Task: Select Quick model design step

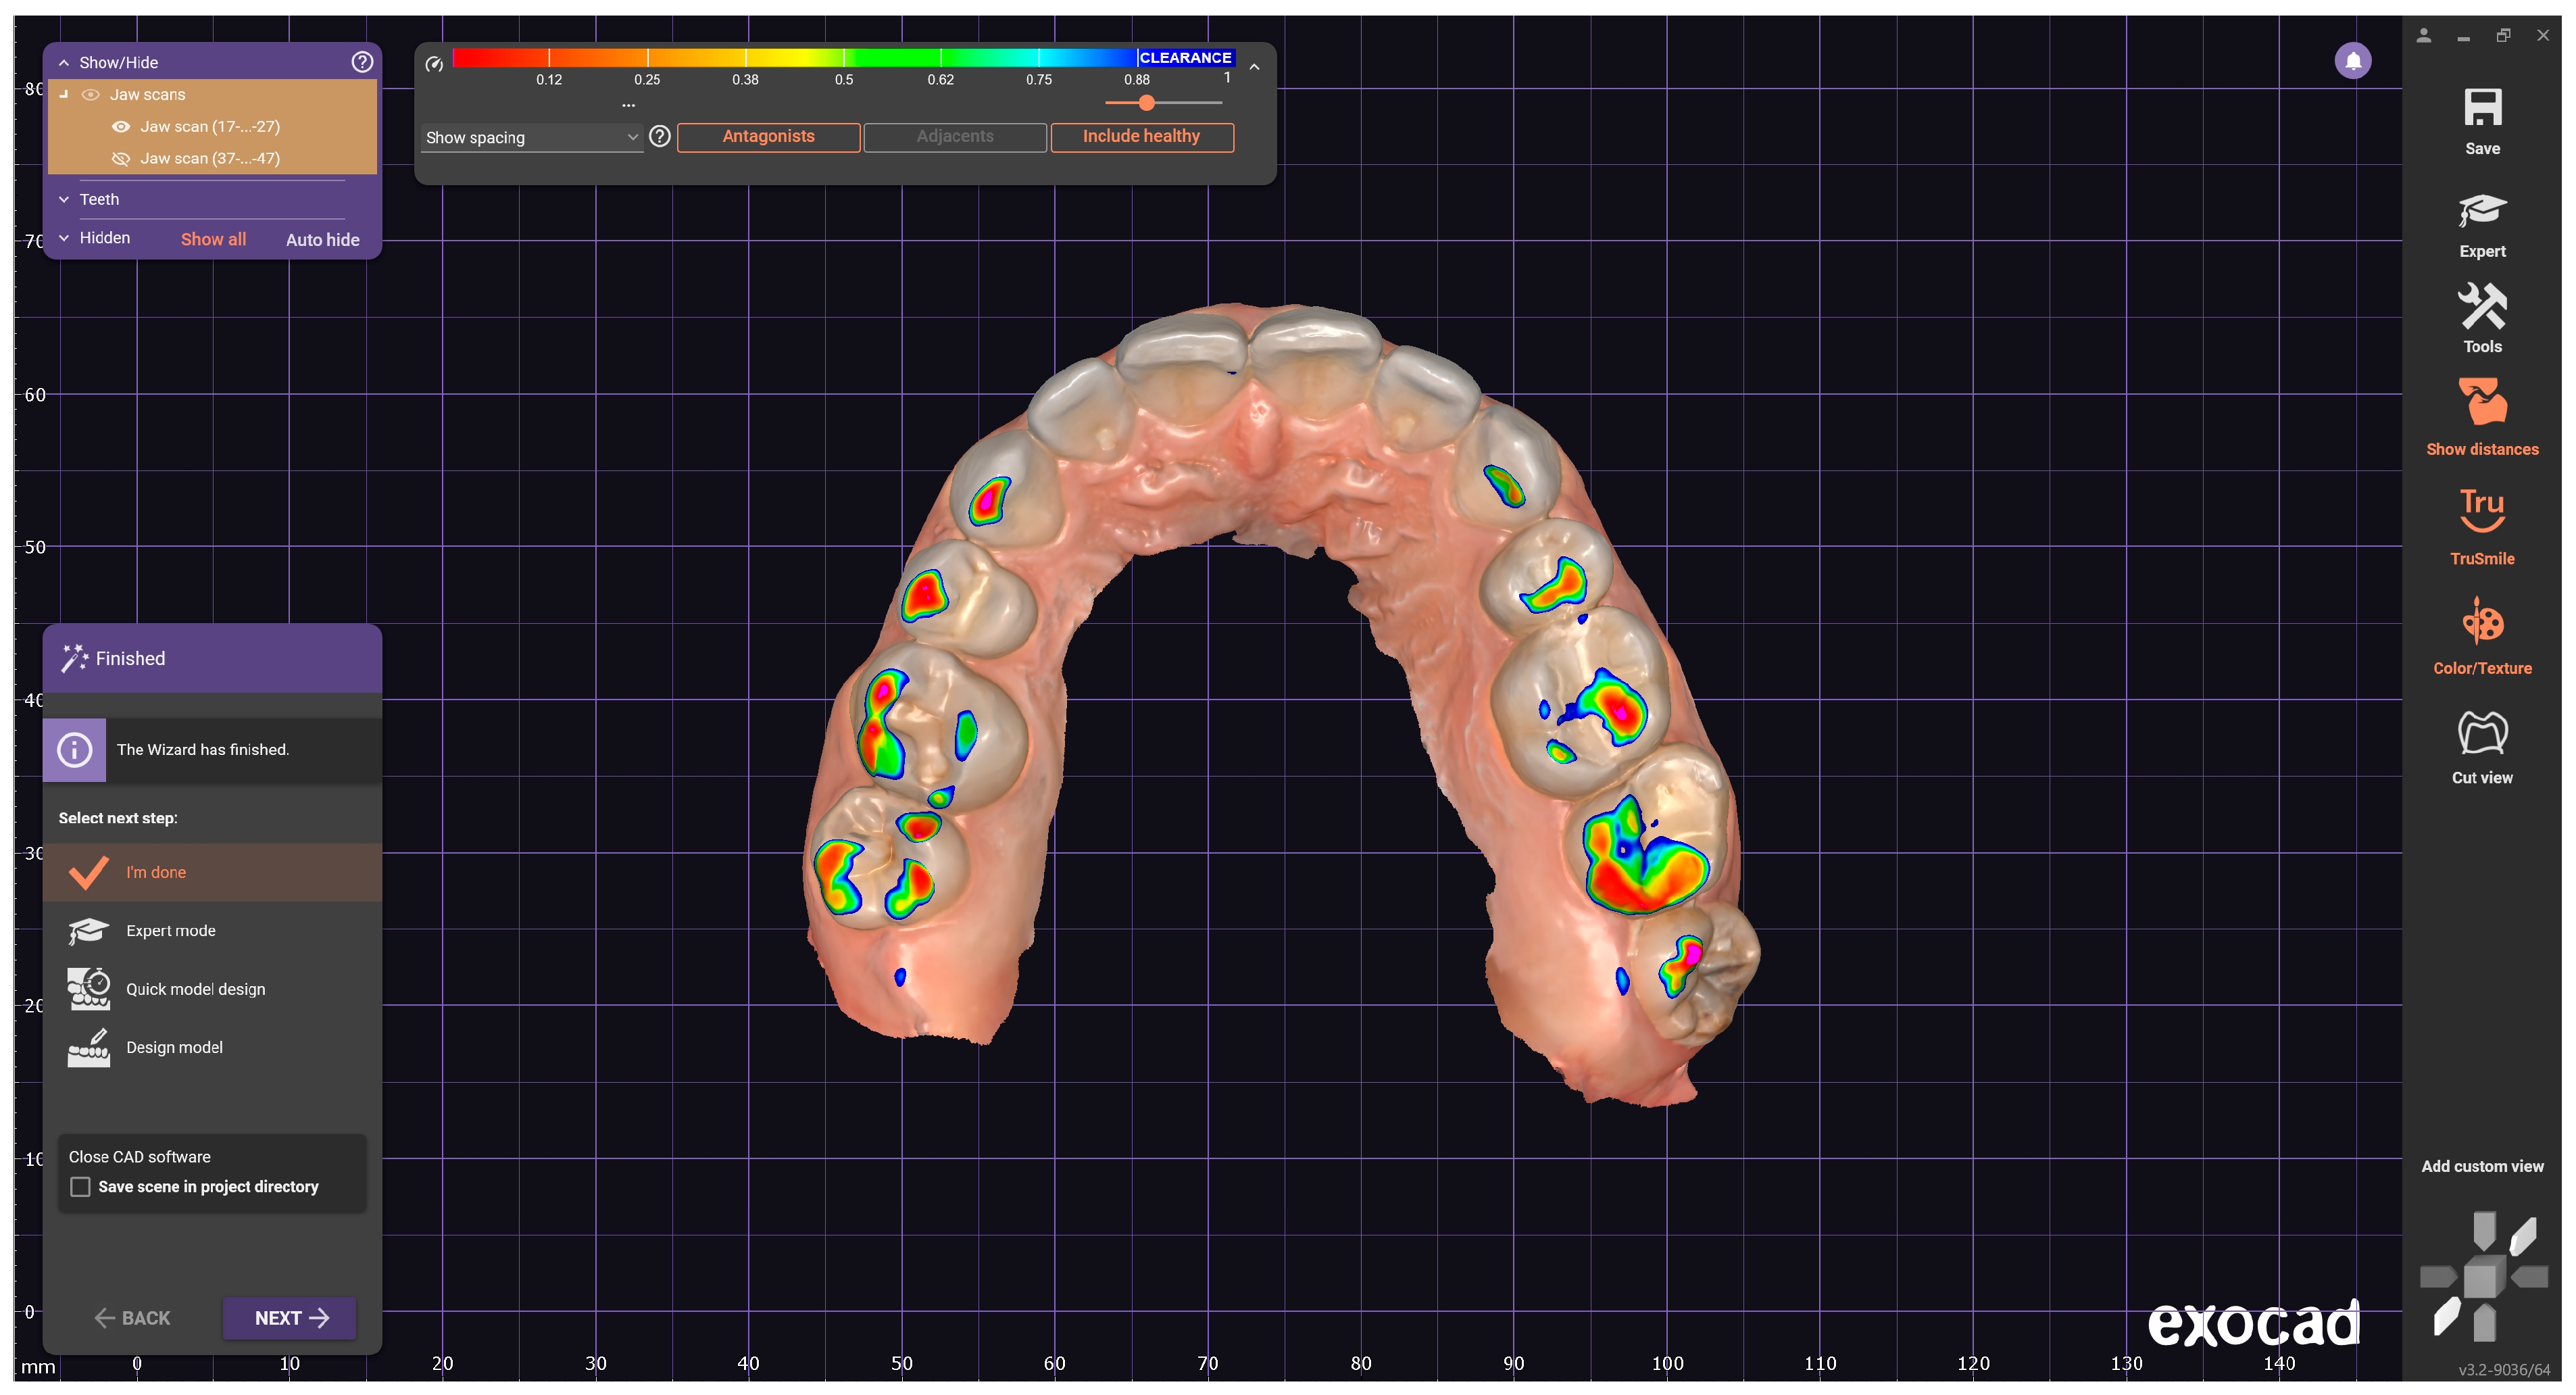Action: point(195,989)
